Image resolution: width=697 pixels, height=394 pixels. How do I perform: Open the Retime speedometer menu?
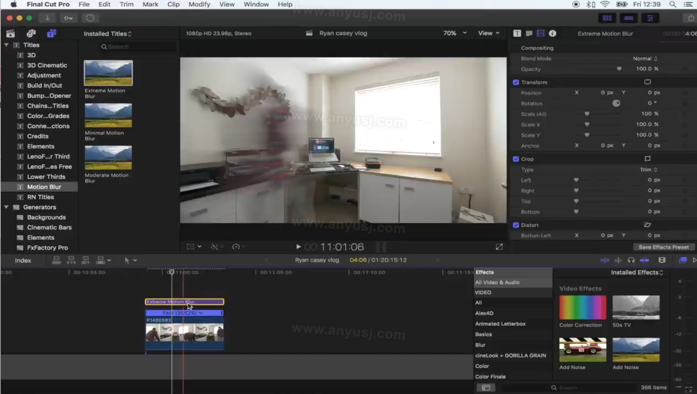(238, 247)
